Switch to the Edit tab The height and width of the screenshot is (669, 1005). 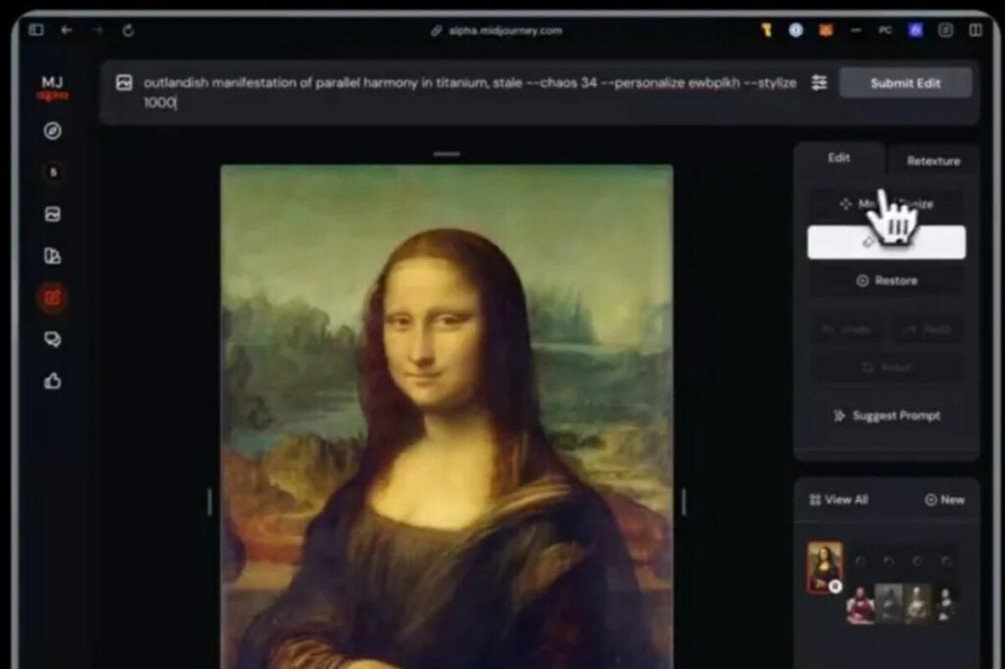tap(838, 158)
